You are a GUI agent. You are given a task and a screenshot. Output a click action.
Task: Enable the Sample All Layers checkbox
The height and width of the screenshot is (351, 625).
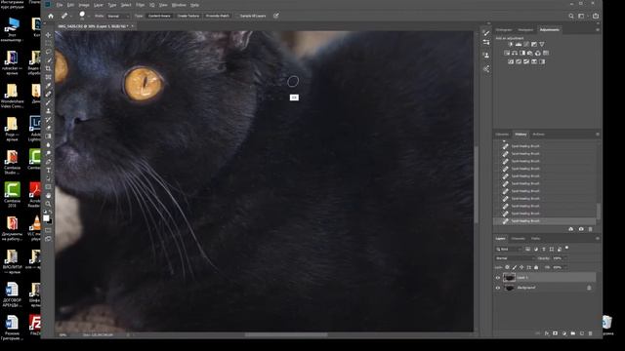[x=236, y=16]
